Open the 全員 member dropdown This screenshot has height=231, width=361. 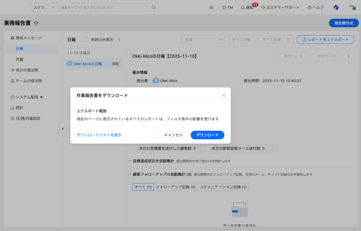[203, 39]
